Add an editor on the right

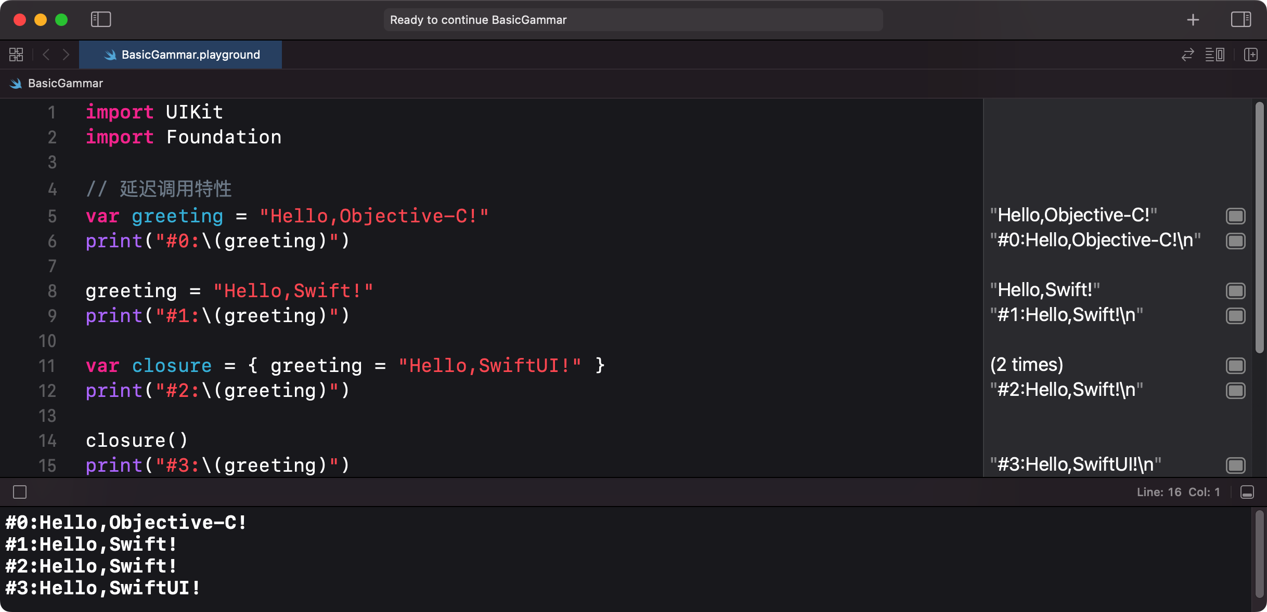1251,55
